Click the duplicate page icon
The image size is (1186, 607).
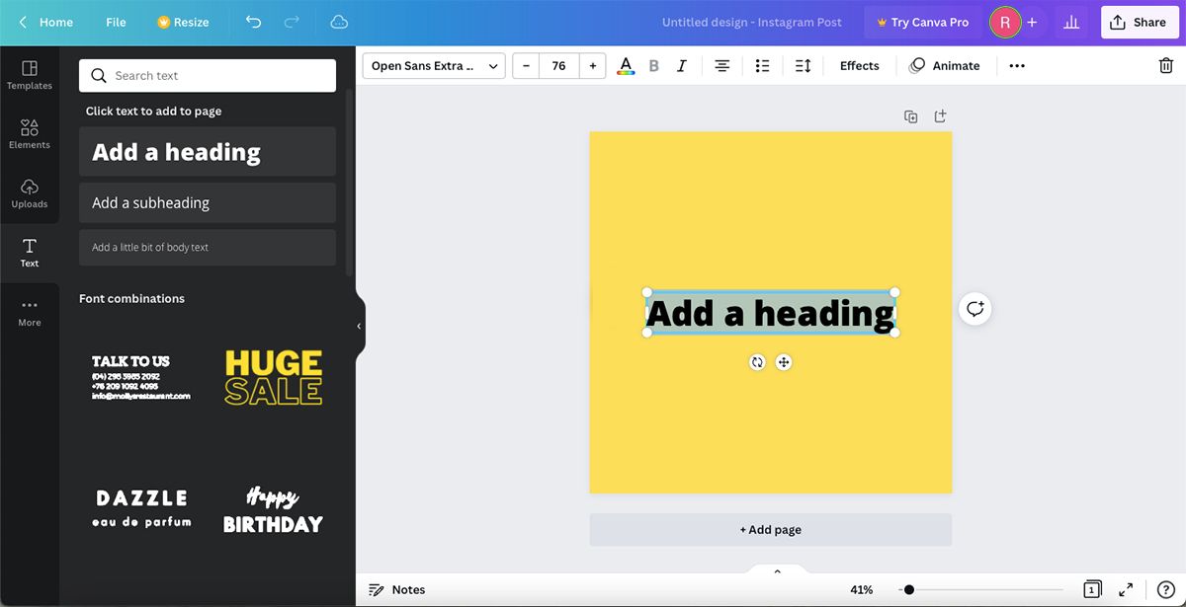[910, 116]
